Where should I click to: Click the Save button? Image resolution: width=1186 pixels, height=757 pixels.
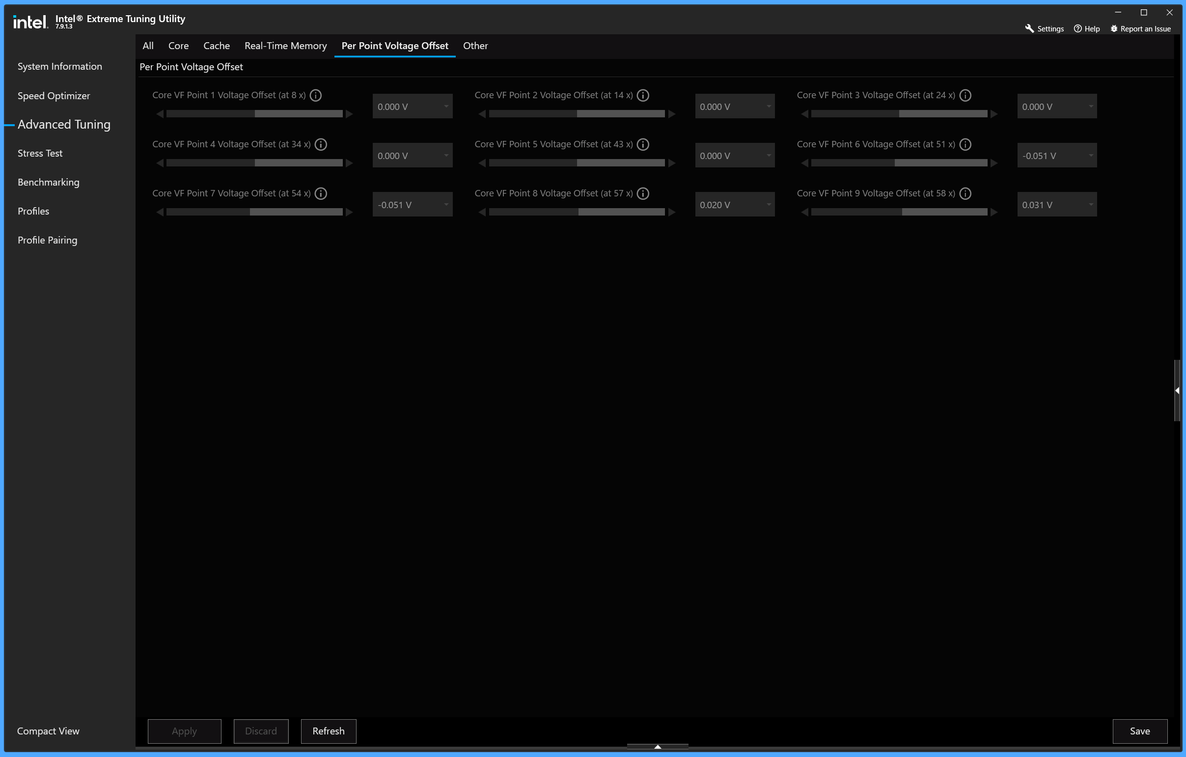click(1140, 731)
